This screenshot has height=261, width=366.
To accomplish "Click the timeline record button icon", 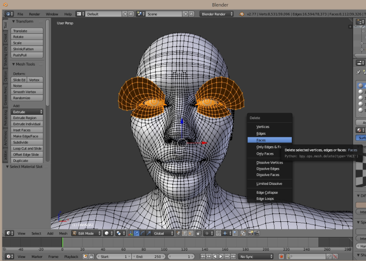I will coord(281,257).
